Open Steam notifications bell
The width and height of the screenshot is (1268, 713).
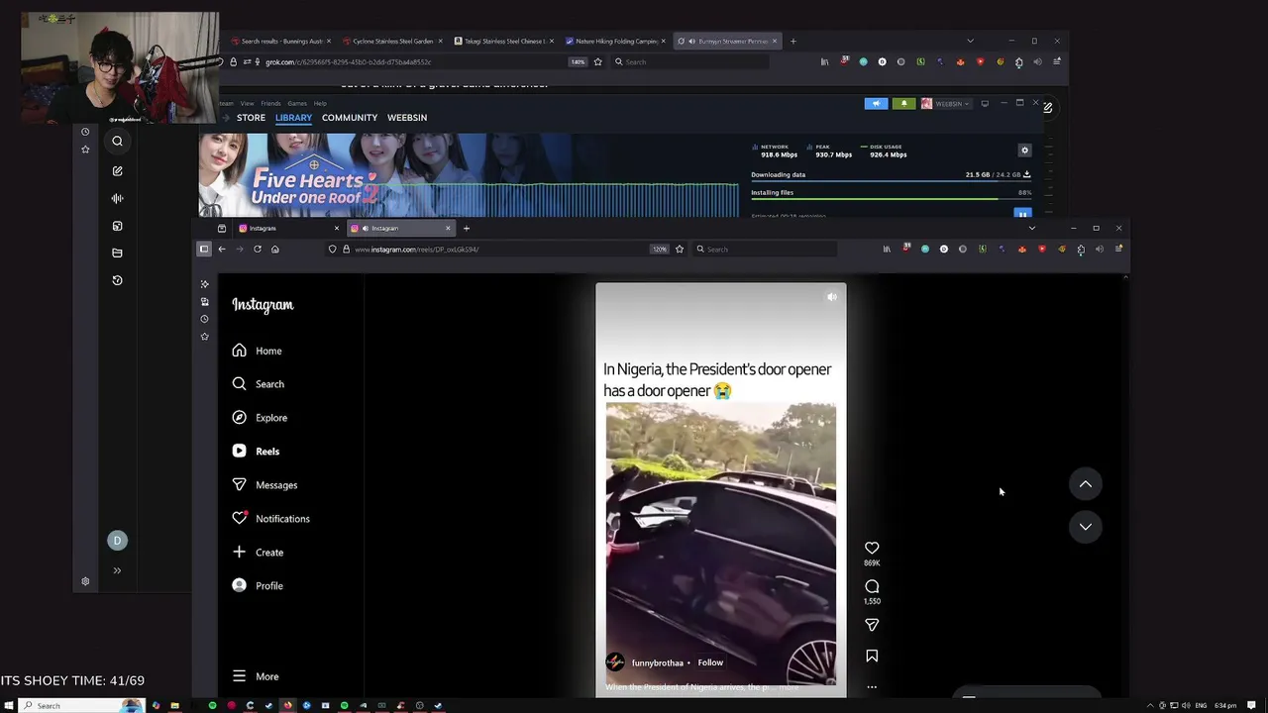pyautogui.click(x=903, y=103)
